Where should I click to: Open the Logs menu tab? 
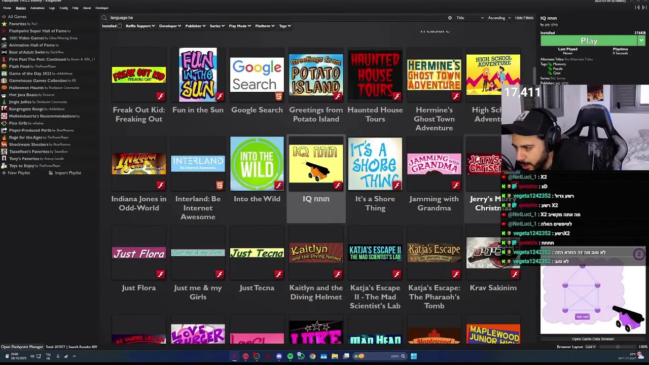pos(52,8)
